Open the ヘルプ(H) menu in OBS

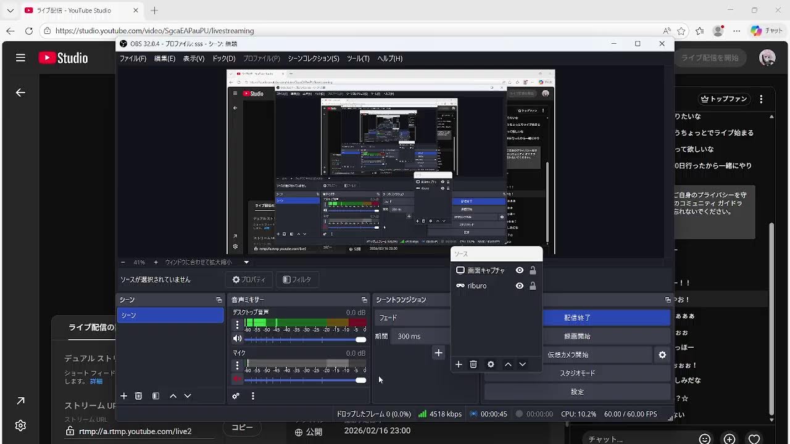coord(389,59)
